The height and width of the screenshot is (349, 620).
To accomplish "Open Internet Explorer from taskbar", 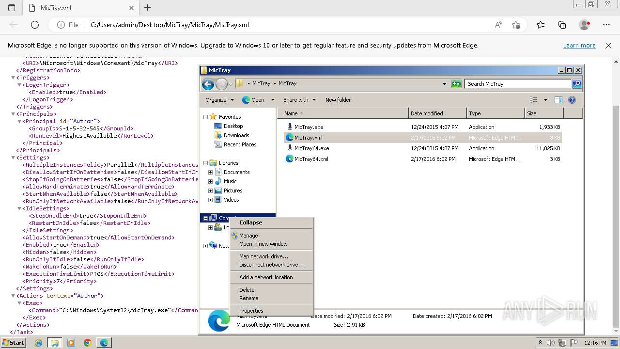I will click(x=38, y=343).
